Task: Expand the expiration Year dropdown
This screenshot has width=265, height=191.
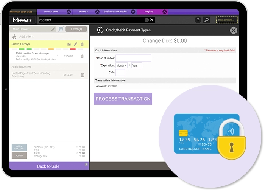Action: 136,65
